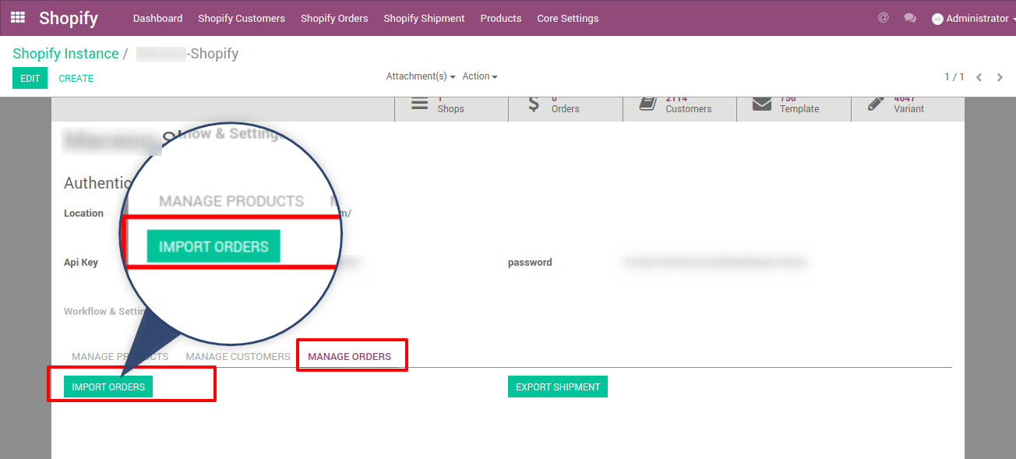Go back to Shopify Instance breadcrumb
Image resolution: width=1016 pixels, height=459 pixels.
pos(65,54)
